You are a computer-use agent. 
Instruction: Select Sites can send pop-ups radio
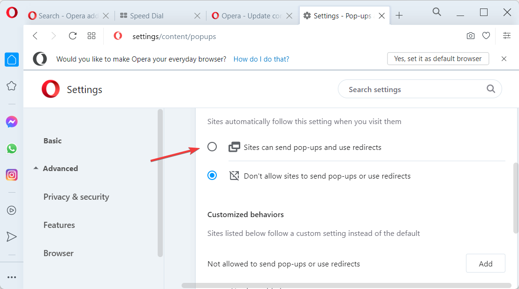coord(212,147)
